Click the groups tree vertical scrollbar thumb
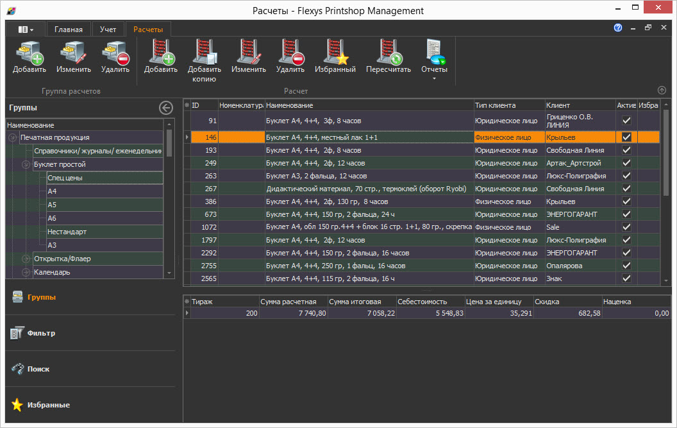The height and width of the screenshot is (428, 677). coord(169,142)
